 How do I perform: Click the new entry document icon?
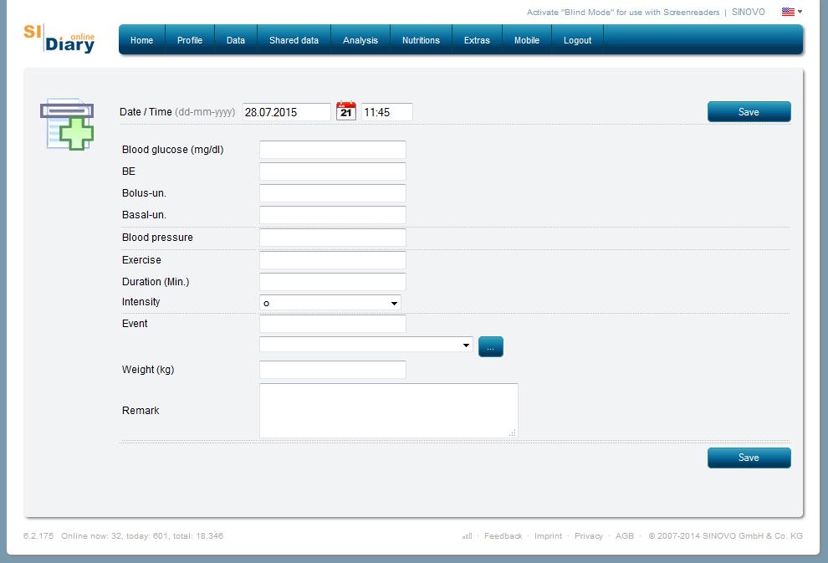coord(67,124)
